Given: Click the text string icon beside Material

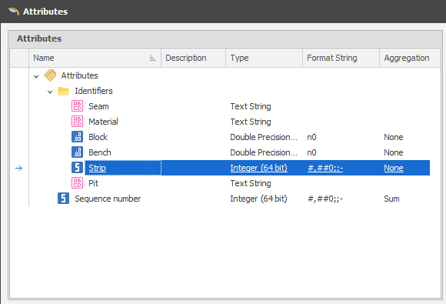Looking at the screenshot, I should pyautogui.click(x=77, y=122).
